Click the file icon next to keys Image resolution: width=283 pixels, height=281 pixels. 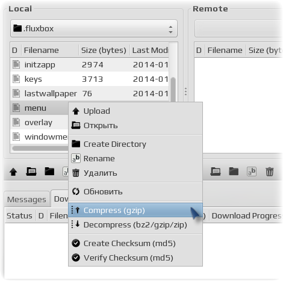point(16,79)
